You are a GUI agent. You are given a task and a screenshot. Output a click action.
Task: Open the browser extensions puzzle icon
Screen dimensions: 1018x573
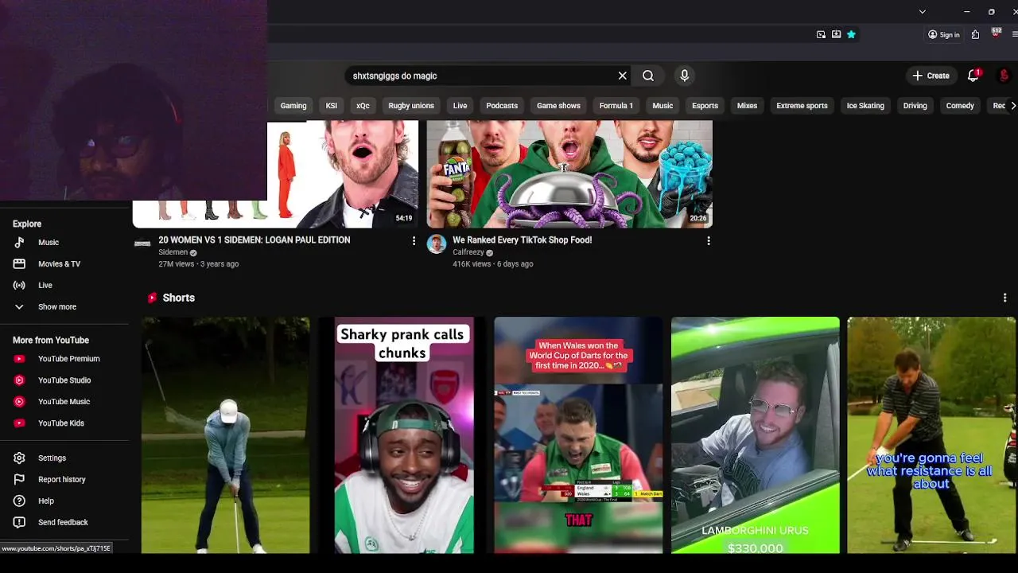tap(976, 34)
